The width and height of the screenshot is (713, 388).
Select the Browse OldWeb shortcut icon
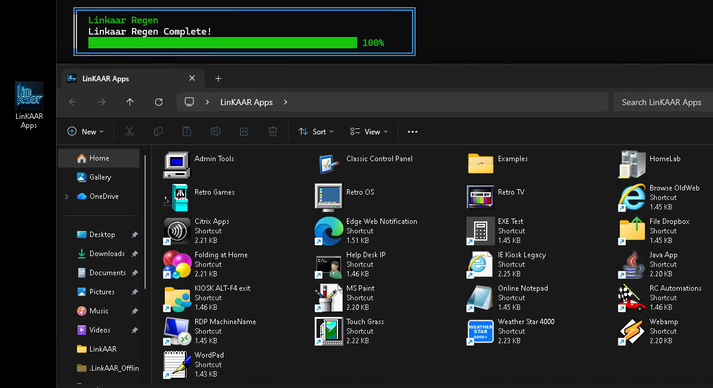click(x=632, y=198)
